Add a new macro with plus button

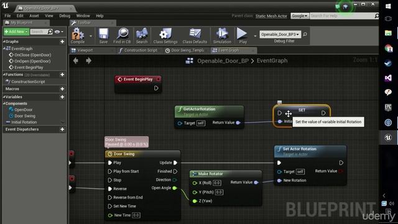[x=62, y=89]
